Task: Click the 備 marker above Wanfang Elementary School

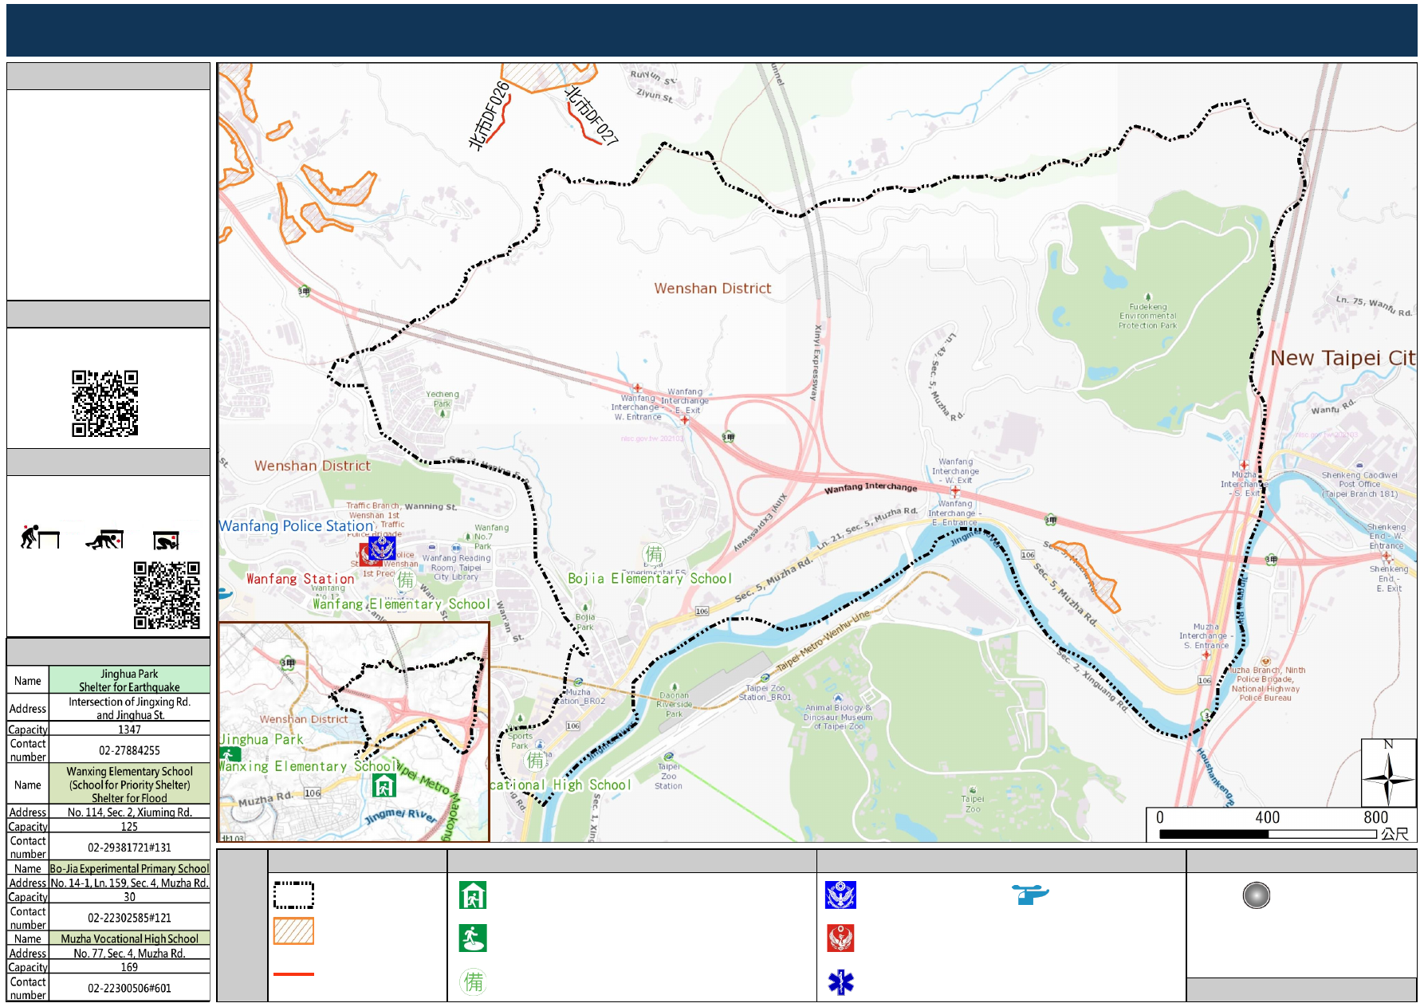Action: [x=406, y=580]
